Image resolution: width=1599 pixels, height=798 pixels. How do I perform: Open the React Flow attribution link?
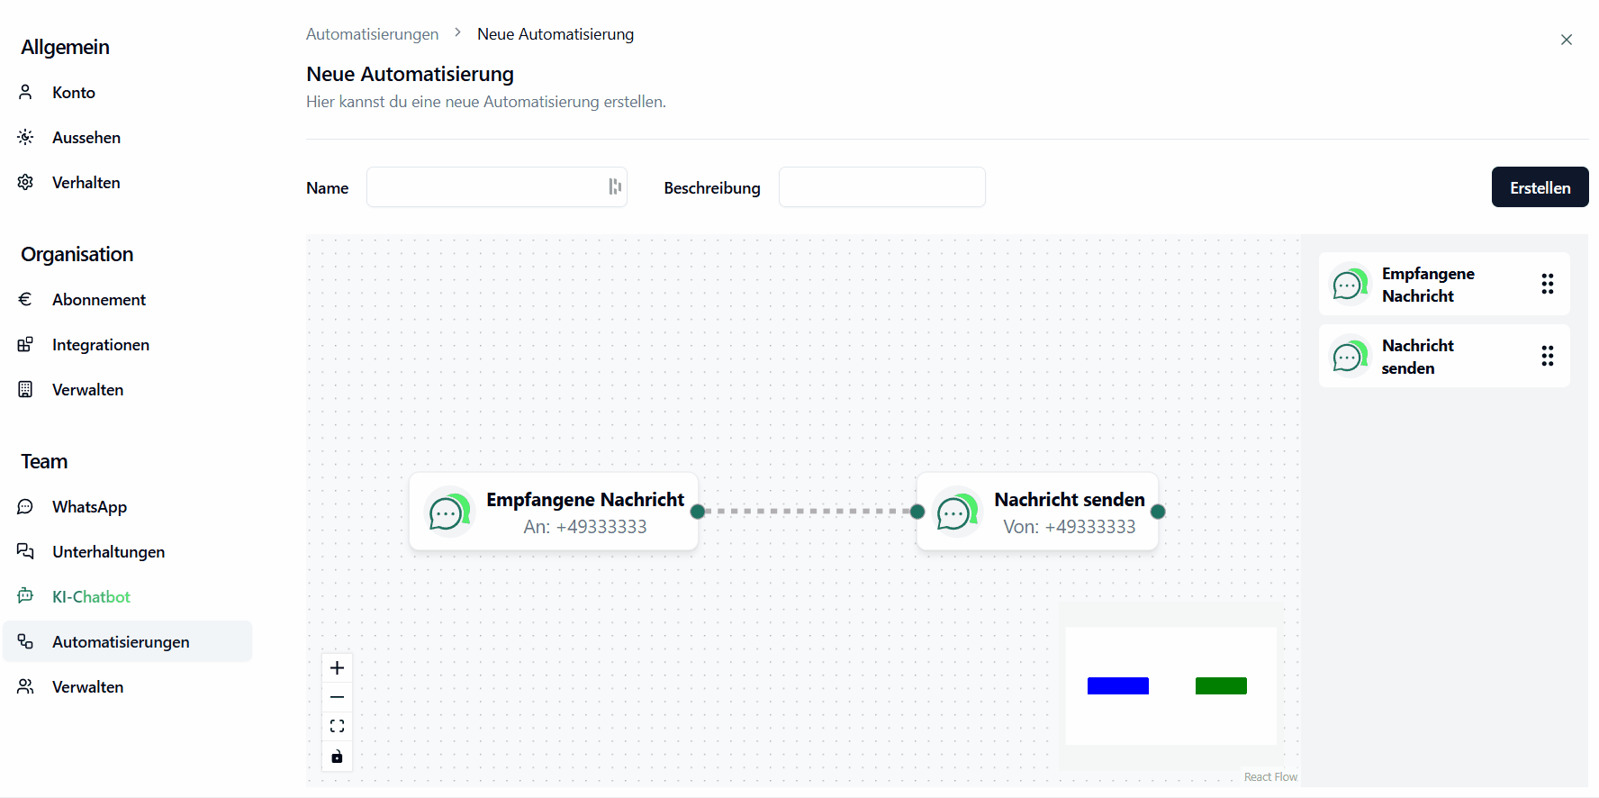coord(1270,776)
